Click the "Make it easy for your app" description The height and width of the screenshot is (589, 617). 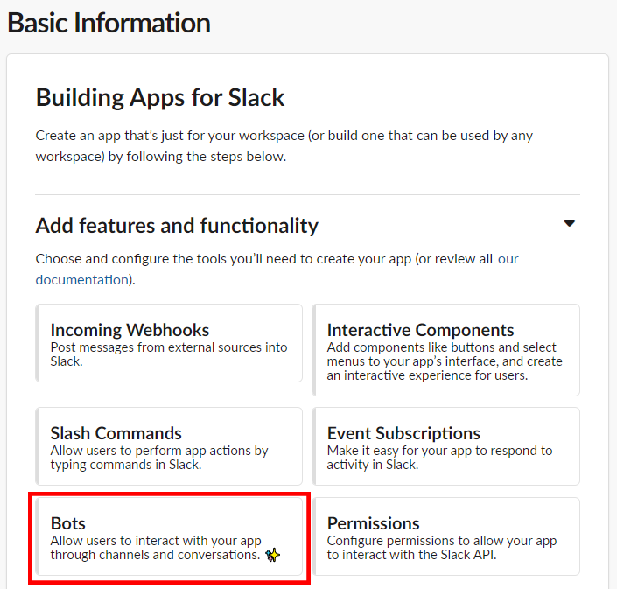tap(439, 458)
